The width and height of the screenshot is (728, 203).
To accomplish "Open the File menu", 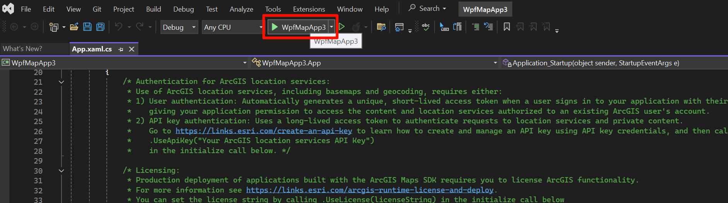I will [26, 9].
